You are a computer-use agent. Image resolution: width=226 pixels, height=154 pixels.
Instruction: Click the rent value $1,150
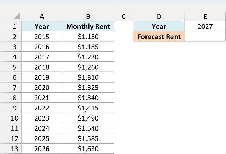click(88, 37)
